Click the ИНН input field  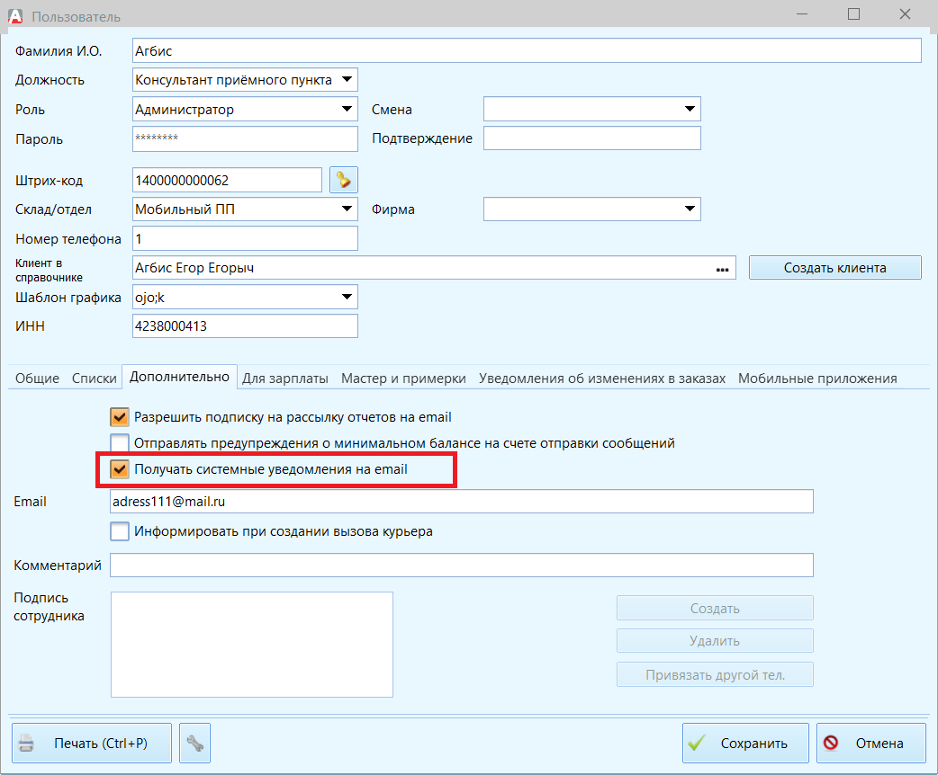[245, 326]
